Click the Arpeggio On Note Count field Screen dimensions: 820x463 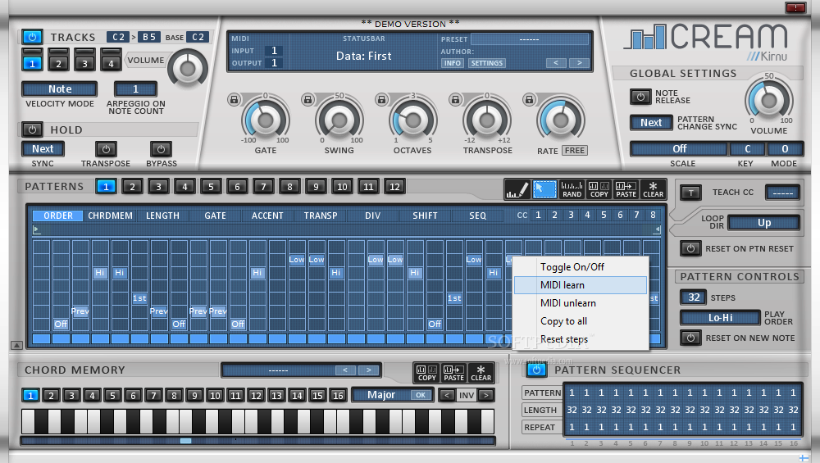click(x=135, y=89)
